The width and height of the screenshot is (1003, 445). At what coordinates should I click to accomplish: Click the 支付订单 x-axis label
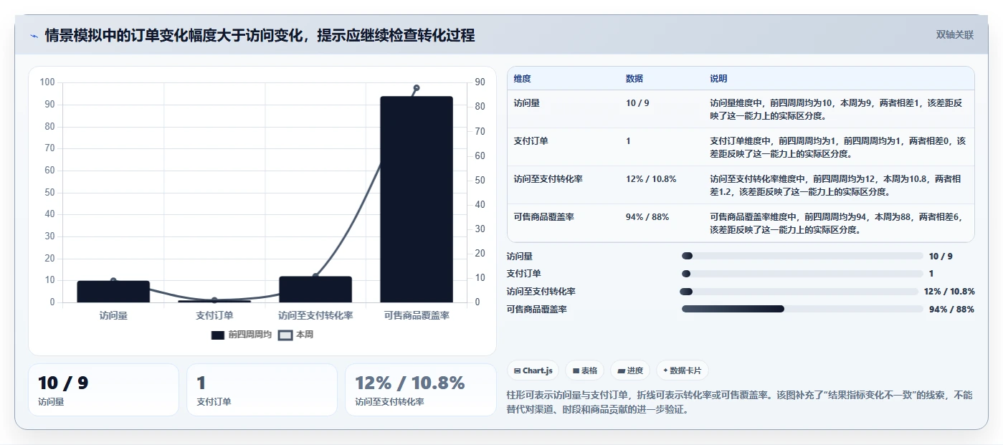pyautogui.click(x=214, y=315)
